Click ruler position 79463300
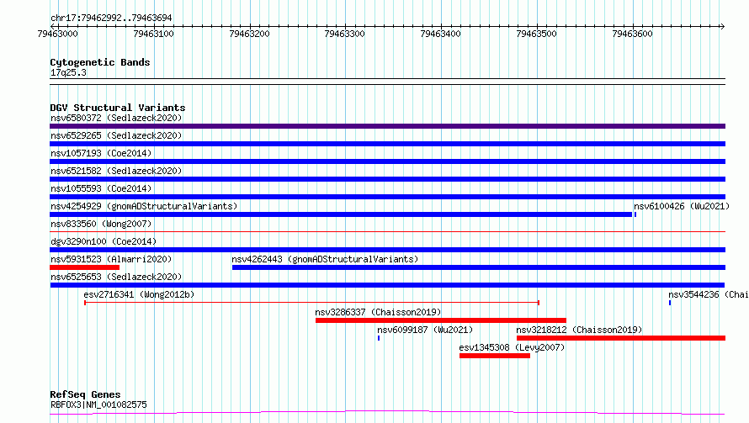The image size is (749, 423). click(344, 34)
